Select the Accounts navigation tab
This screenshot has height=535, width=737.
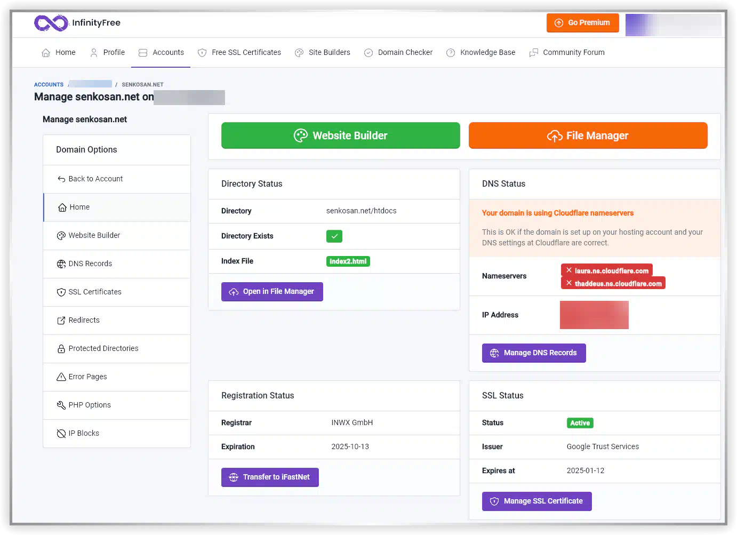(x=161, y=52)
